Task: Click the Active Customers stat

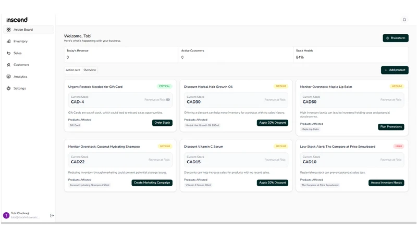Action: click(236, 55)
